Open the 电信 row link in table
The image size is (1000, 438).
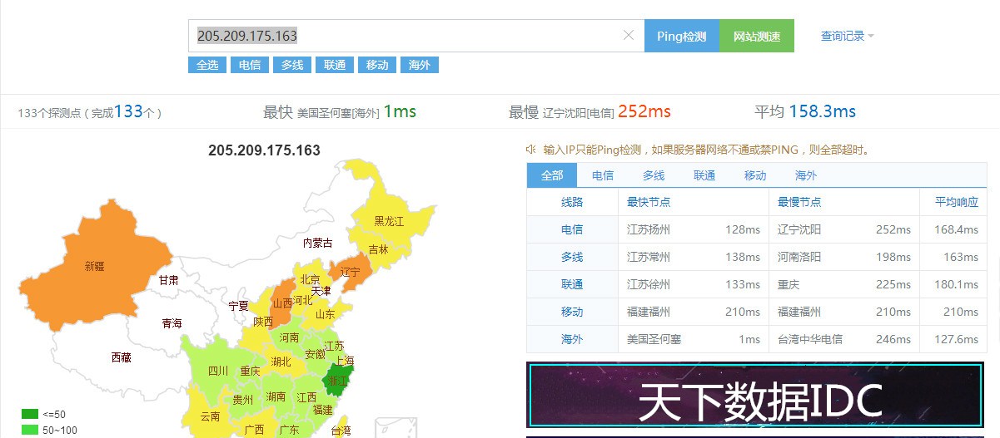572,229
